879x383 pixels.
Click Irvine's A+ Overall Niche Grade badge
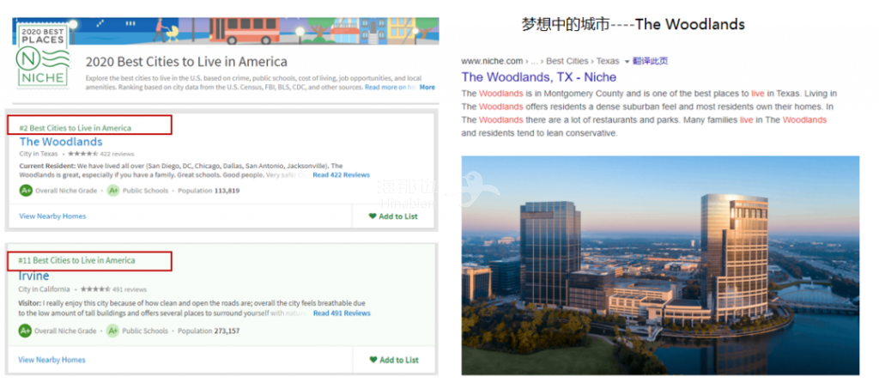click(26, 331)
